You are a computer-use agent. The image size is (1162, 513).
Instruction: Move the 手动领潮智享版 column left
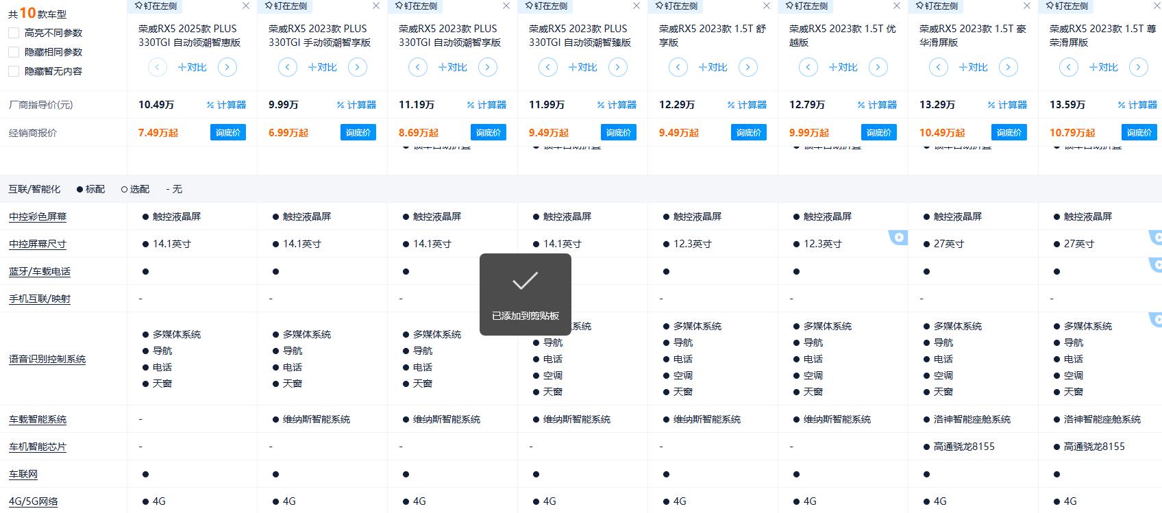(288, 67)
